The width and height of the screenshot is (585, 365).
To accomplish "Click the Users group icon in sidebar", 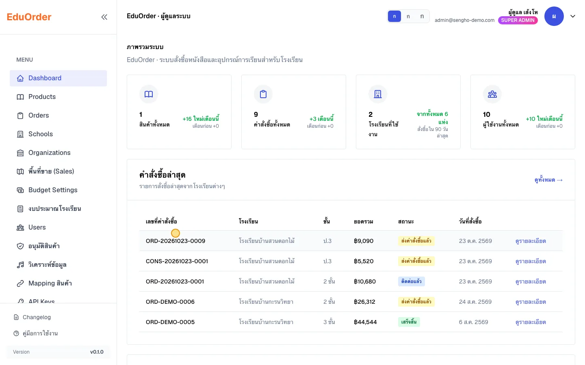I will pyautogui.click(x=20, y=228).
